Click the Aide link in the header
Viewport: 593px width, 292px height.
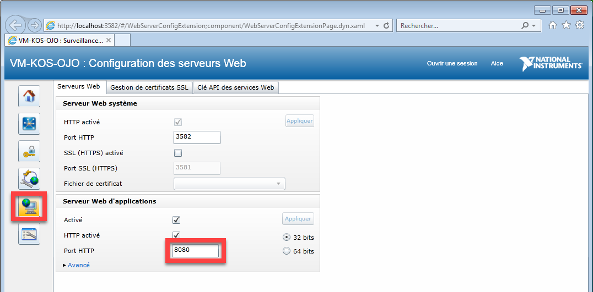pos(497,63)
